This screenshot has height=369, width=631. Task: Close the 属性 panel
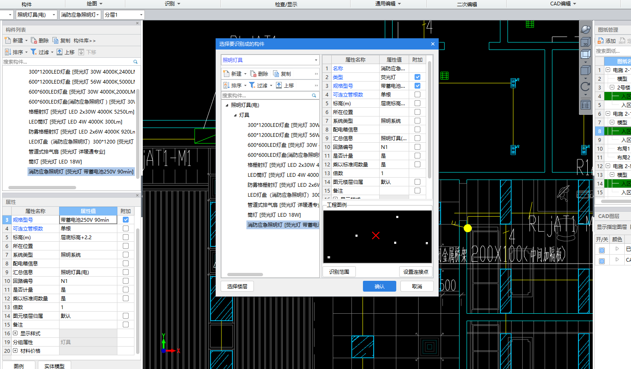[x=137, y=195]
